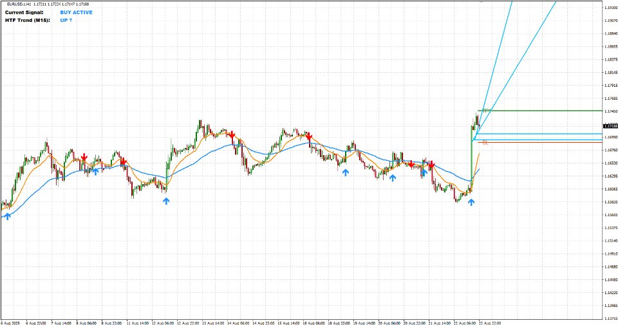Click the red sell arrow just before 8 Aug 06:00
The width and height of the screenshot is (618, 325).
(x=84, y=158)
